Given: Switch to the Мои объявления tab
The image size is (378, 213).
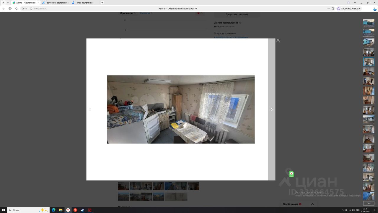Looking at the screenshot, I should 85,3.
